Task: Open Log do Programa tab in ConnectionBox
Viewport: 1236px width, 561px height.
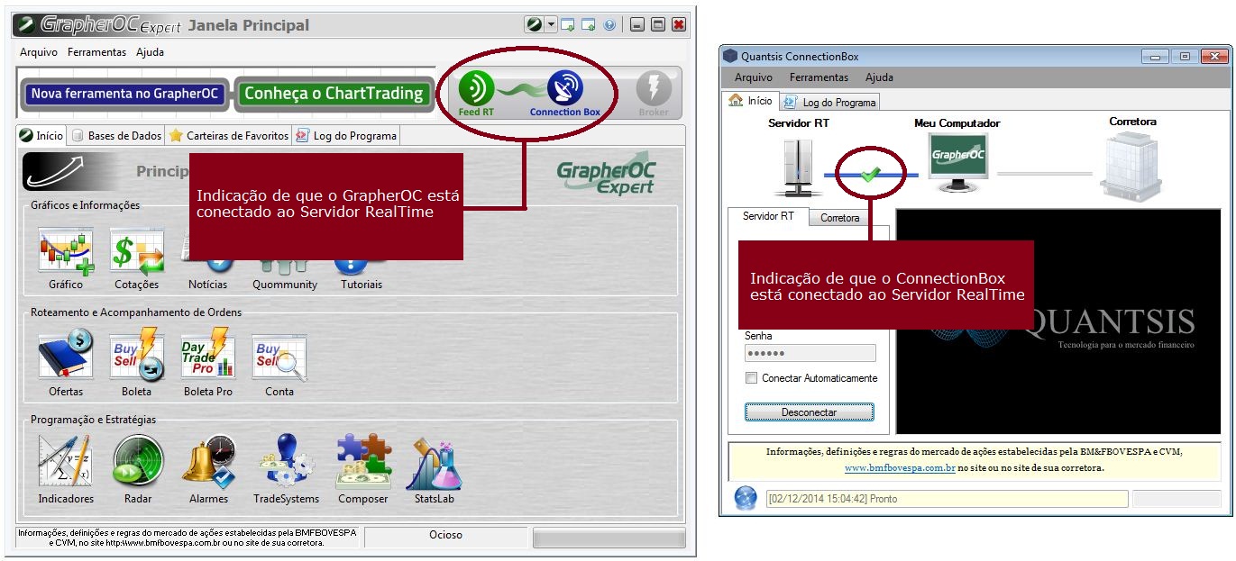Action: click(829, 102)
